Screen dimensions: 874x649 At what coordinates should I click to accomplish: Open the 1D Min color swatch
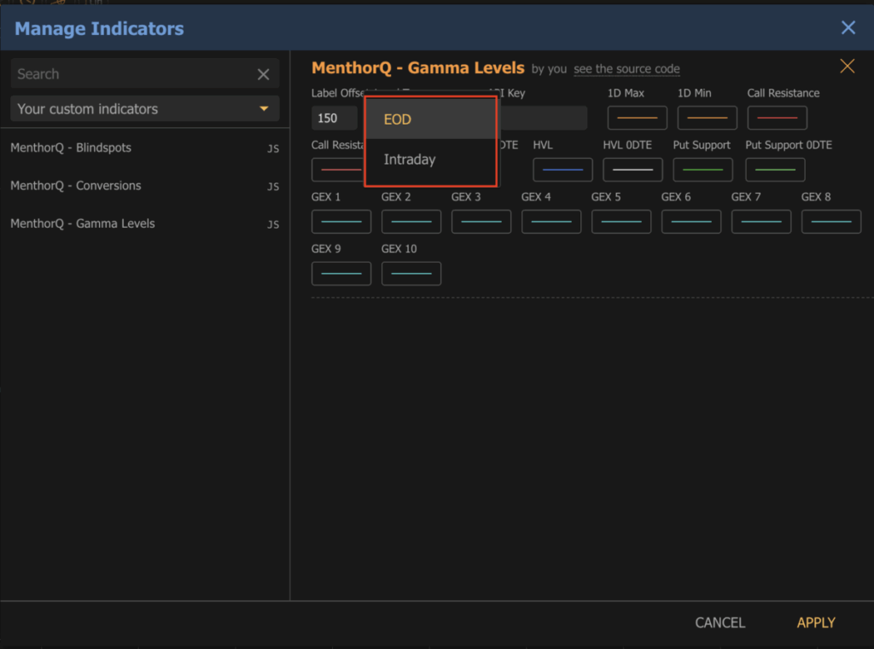click(x=707, y=117)
